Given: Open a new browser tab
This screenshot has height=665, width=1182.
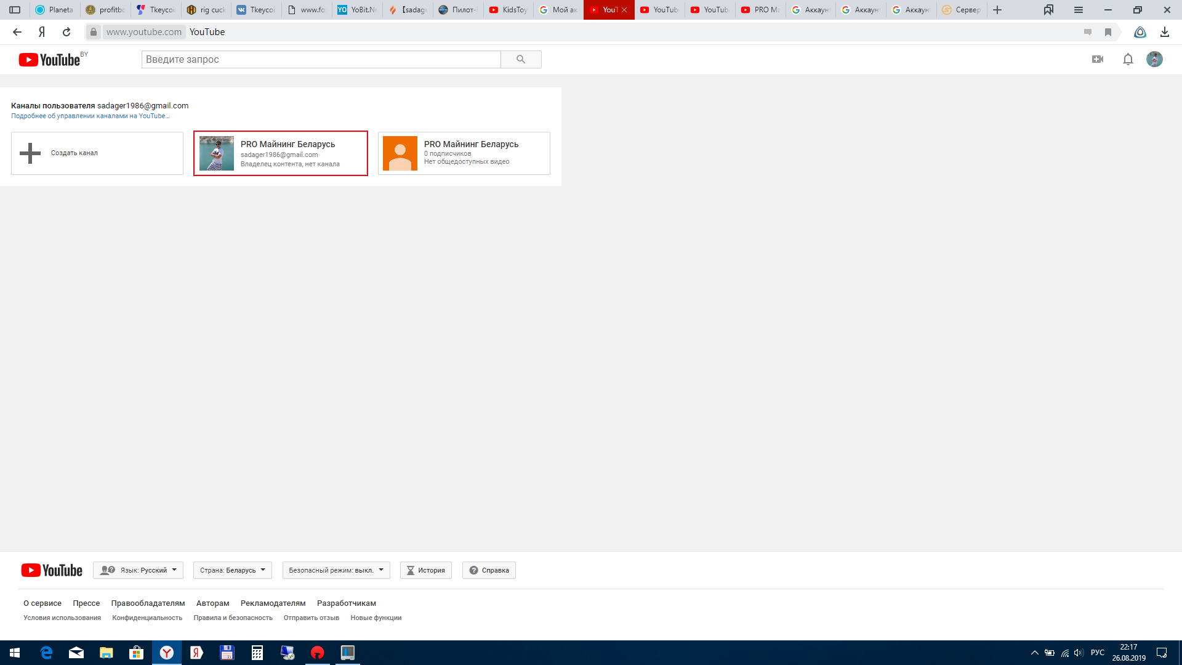Looking at the screenshot, I should [x=997, y=10].
